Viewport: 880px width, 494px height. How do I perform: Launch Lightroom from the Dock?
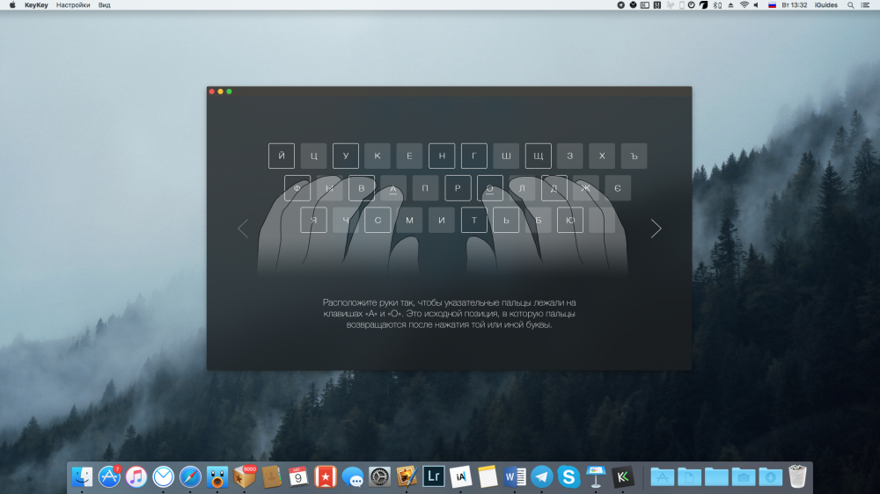coord(433,476)
